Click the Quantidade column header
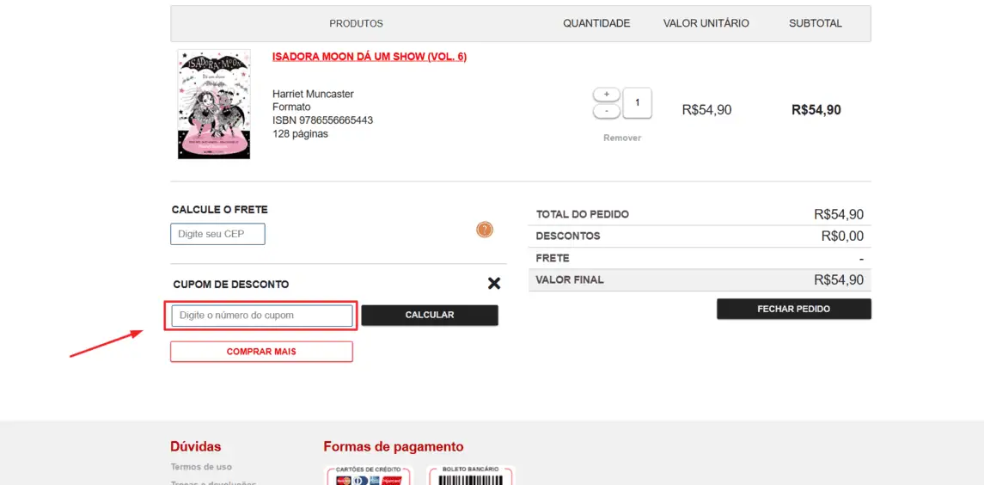984x485 pixels. 596,24
